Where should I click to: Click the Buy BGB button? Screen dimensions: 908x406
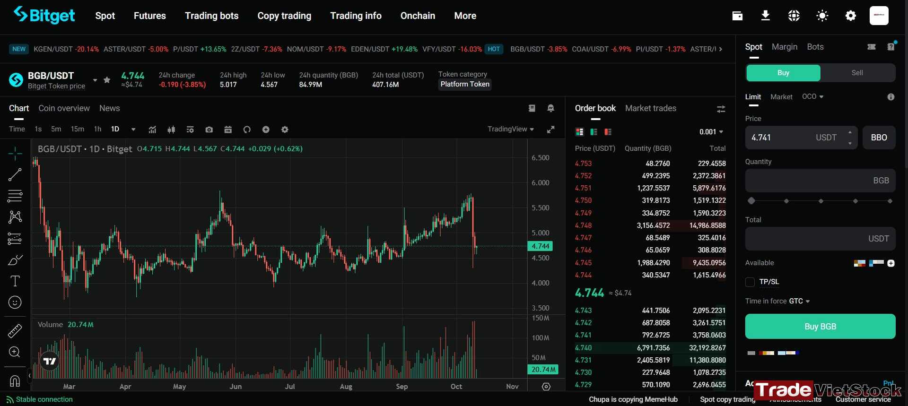820,327
